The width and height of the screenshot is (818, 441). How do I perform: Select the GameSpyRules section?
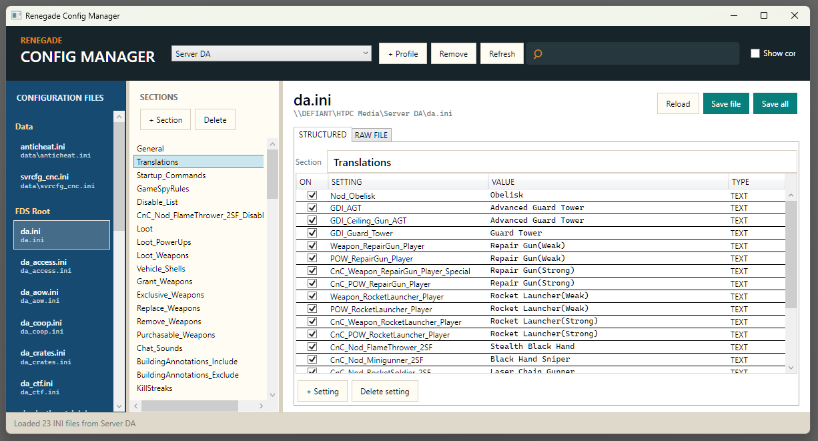[199, 188]
